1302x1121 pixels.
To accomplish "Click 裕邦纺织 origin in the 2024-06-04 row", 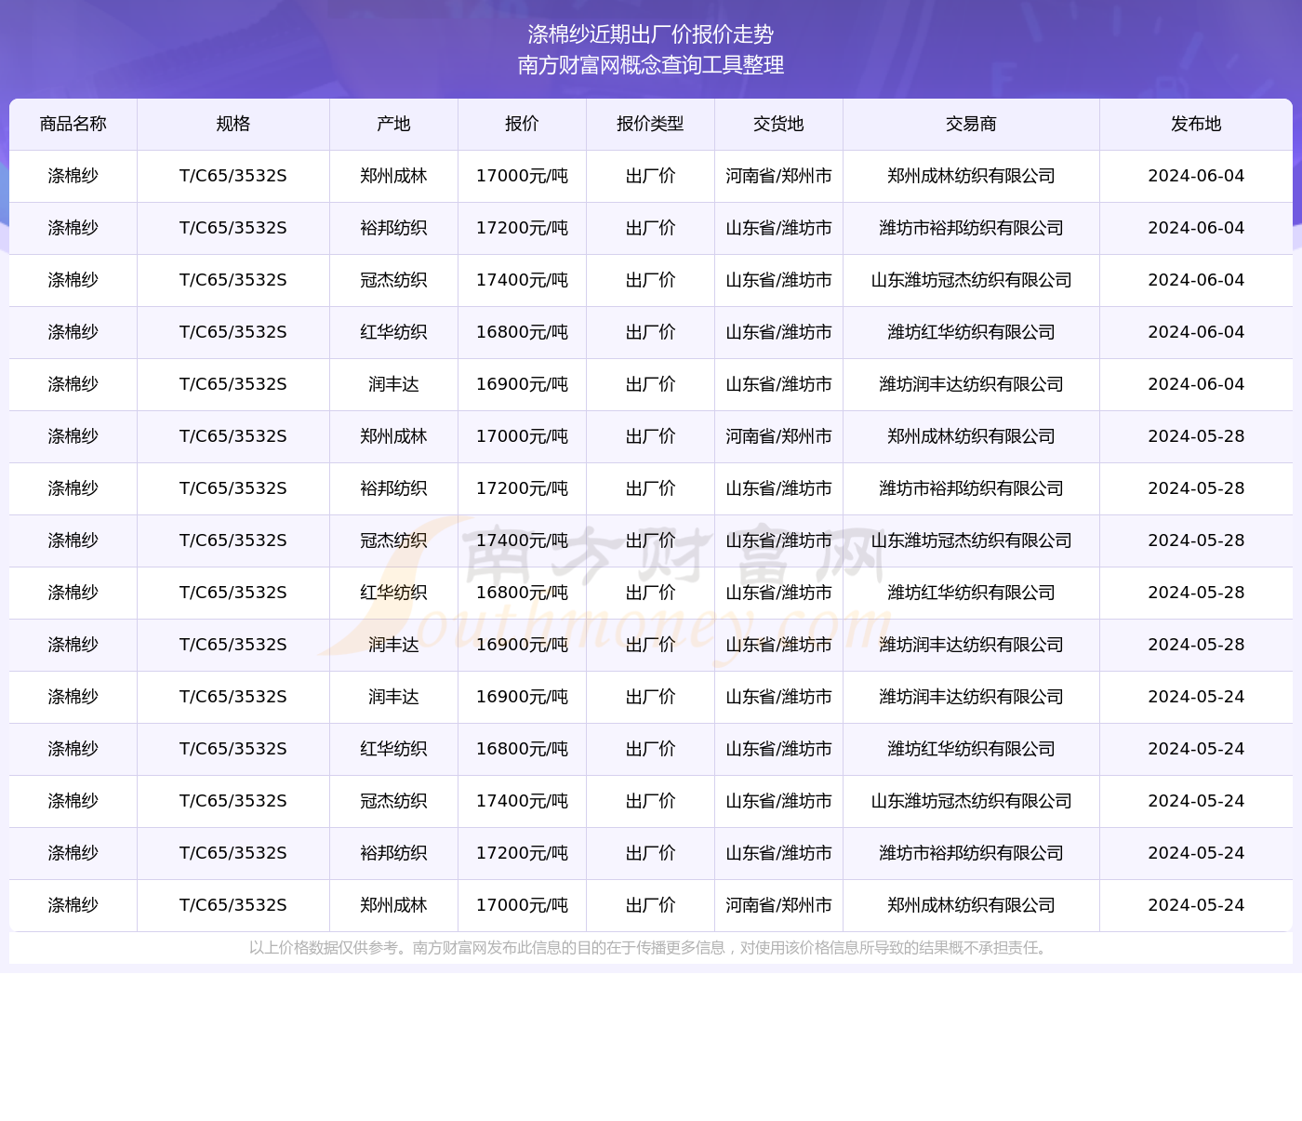I will pyautogui.click(x=393, y=228).
